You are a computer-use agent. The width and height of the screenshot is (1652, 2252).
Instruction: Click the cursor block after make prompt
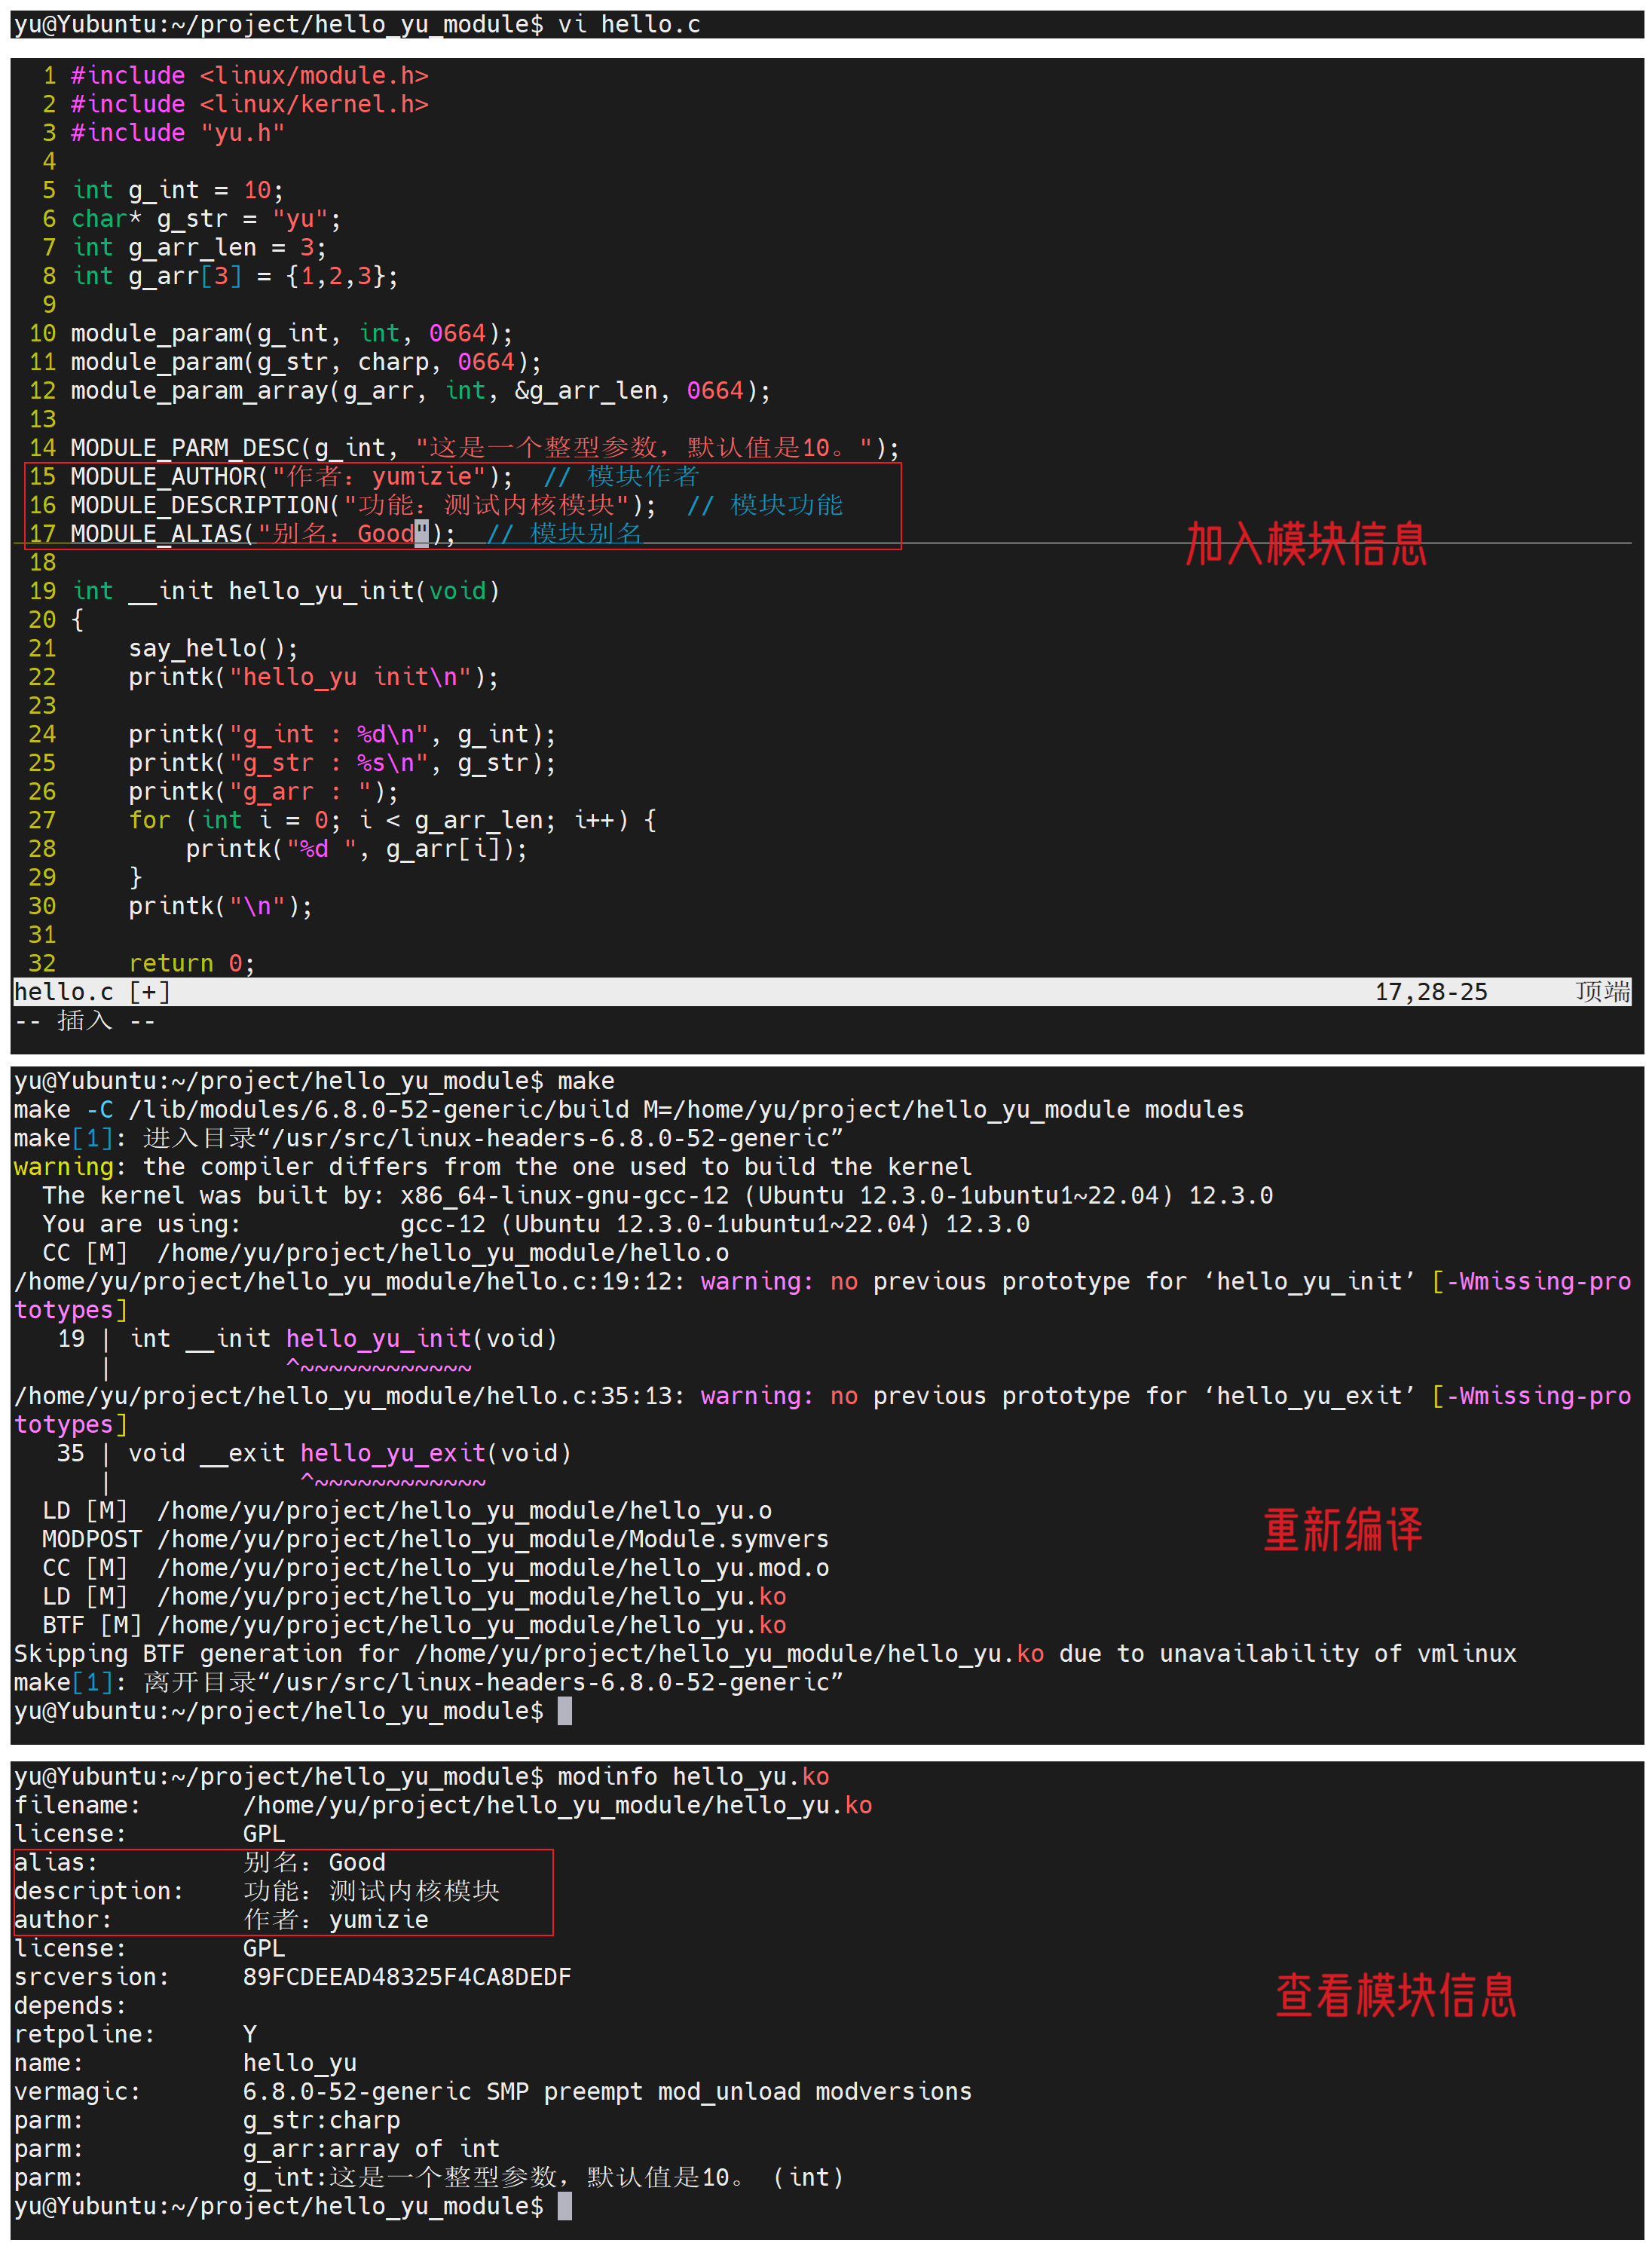(565, 1711)
